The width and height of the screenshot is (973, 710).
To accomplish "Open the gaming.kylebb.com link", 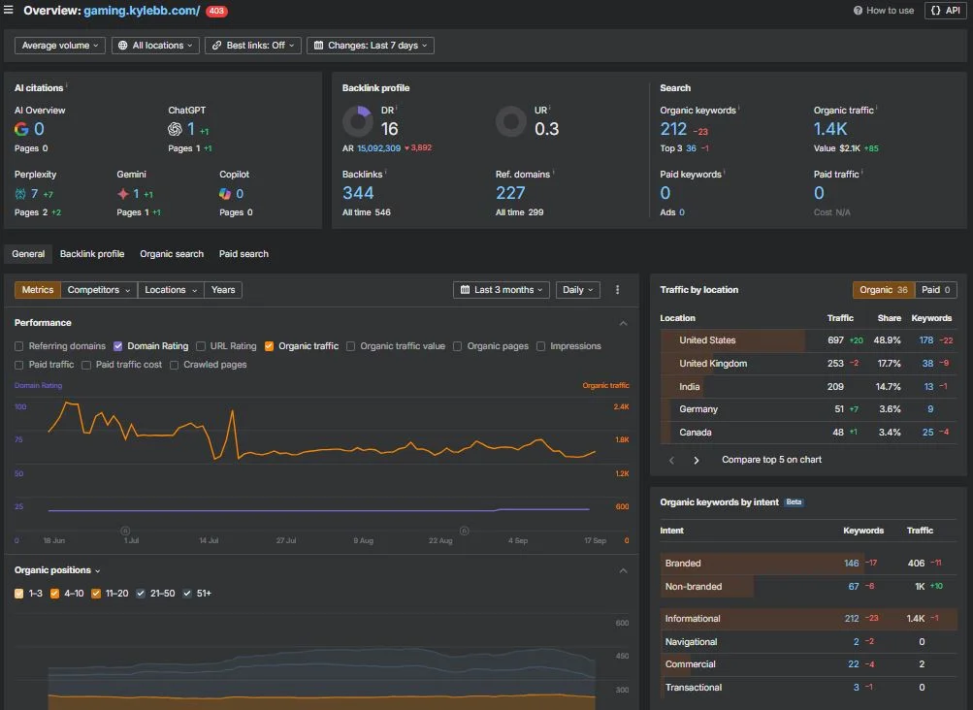I will (x=142, y=11).
